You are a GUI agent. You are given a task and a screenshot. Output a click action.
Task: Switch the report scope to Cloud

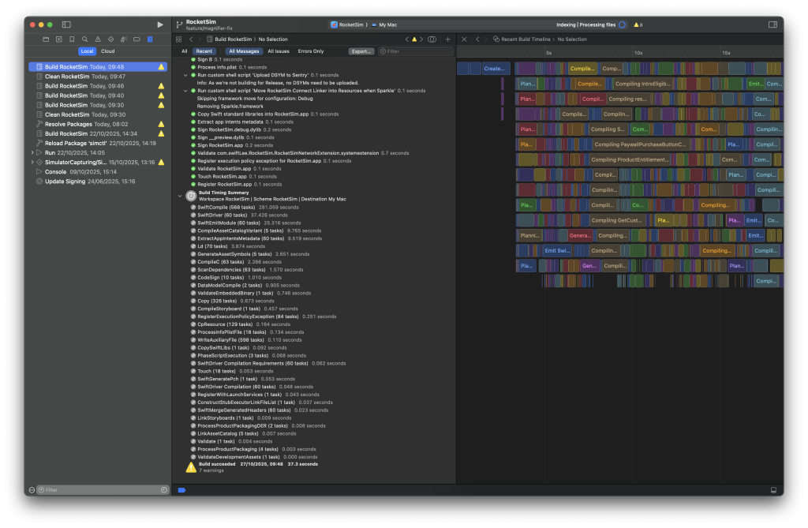point(107,51)
